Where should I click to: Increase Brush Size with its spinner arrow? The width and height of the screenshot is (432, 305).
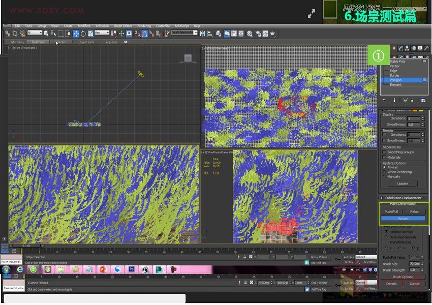click(x=422, y=263)
